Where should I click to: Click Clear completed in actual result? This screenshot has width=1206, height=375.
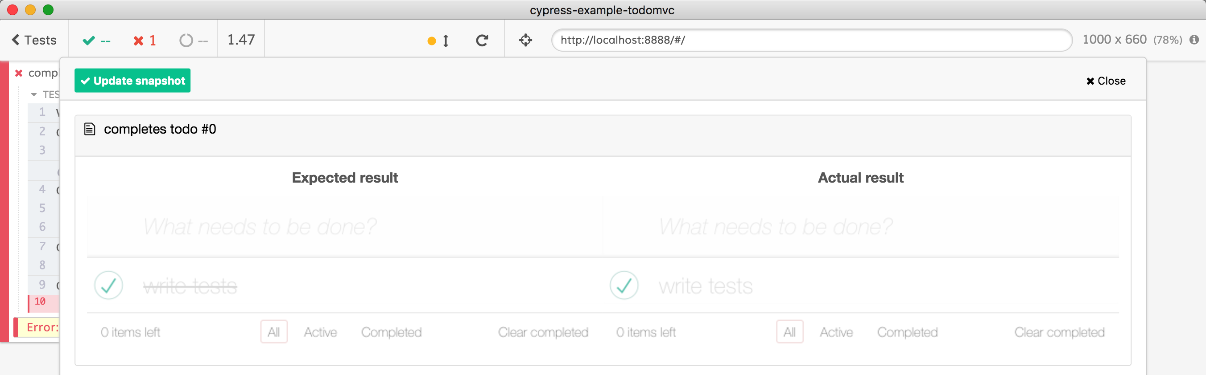(x=1059, y=332)
